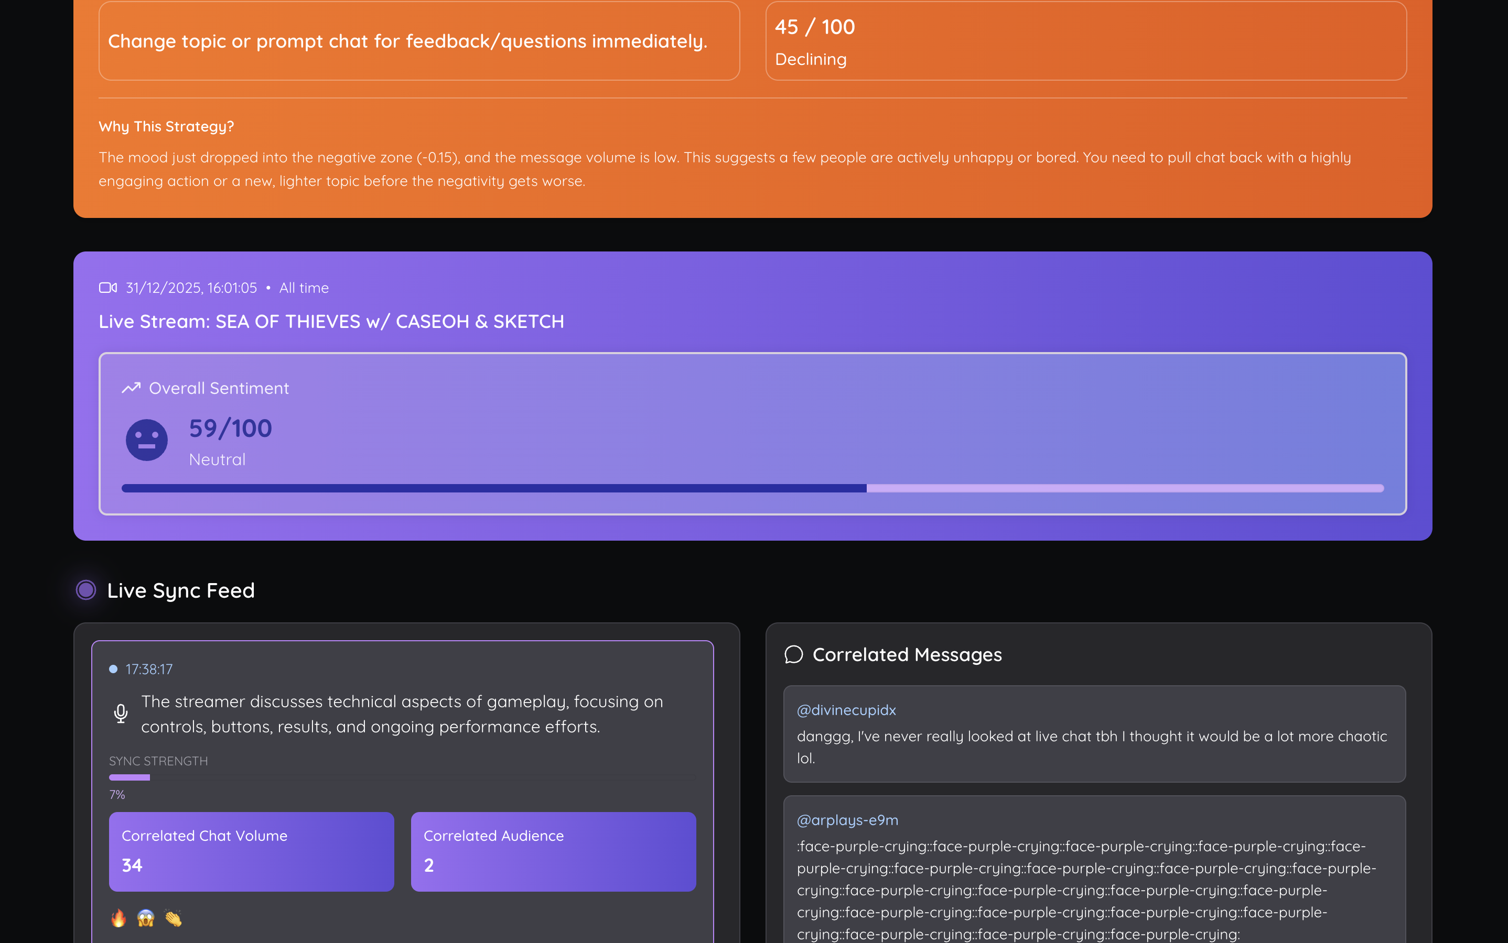The width and height of the screenshot is (1508, 943).
Task: Click the 45 / 100 Declining score card
Action: point(1085,41)
